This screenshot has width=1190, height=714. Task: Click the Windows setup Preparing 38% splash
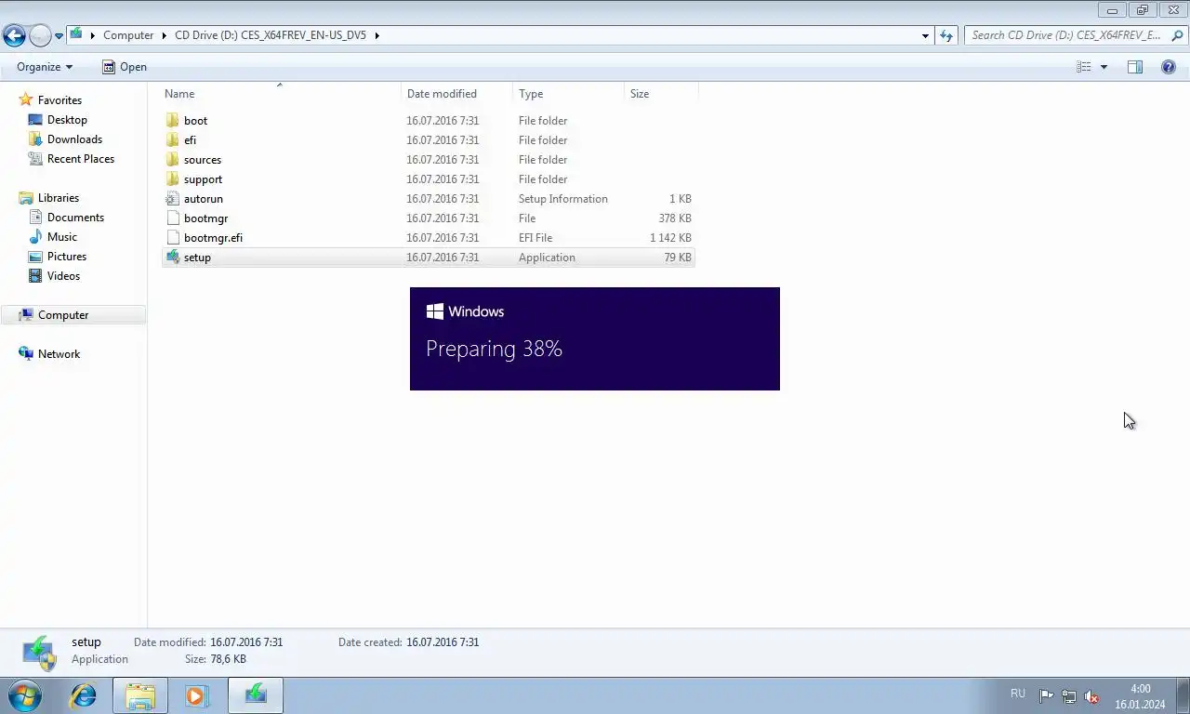[x=595, y=339]
